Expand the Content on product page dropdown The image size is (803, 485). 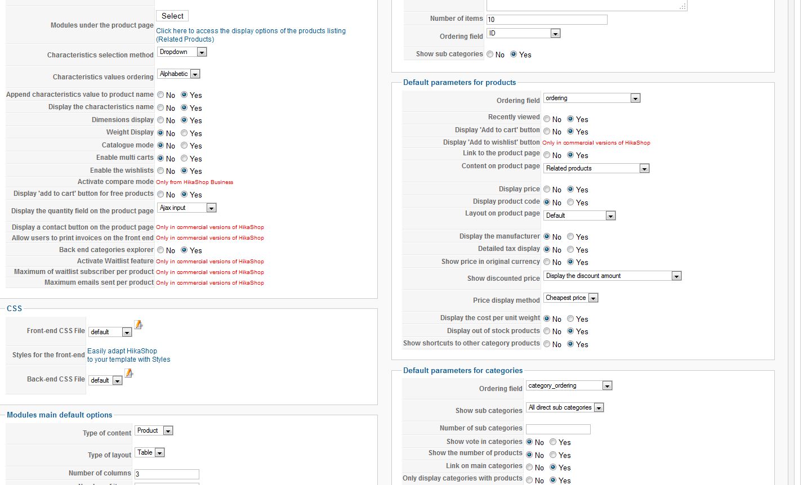click(596, 168)
